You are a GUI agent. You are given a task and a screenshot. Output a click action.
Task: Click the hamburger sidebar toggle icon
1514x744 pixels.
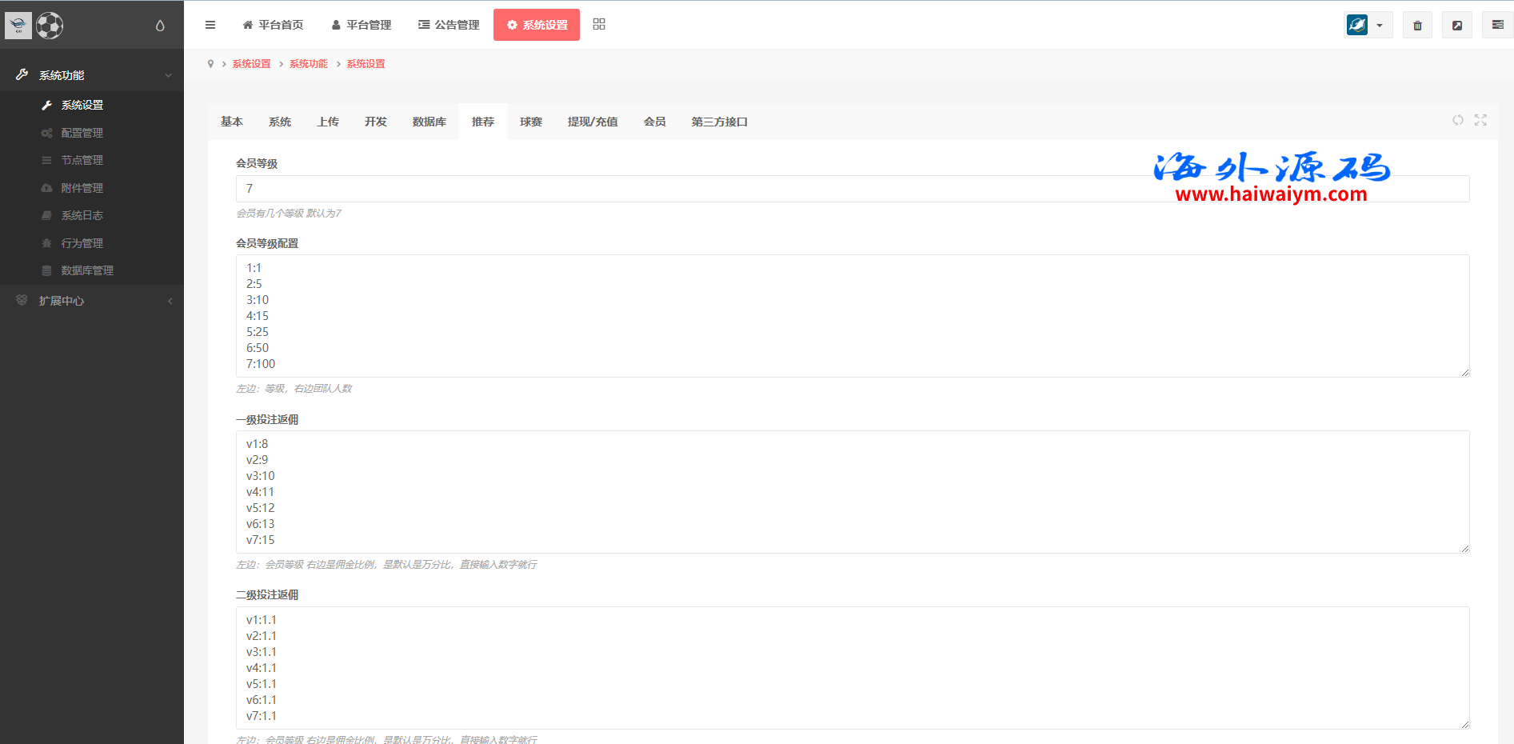point(210,25)
